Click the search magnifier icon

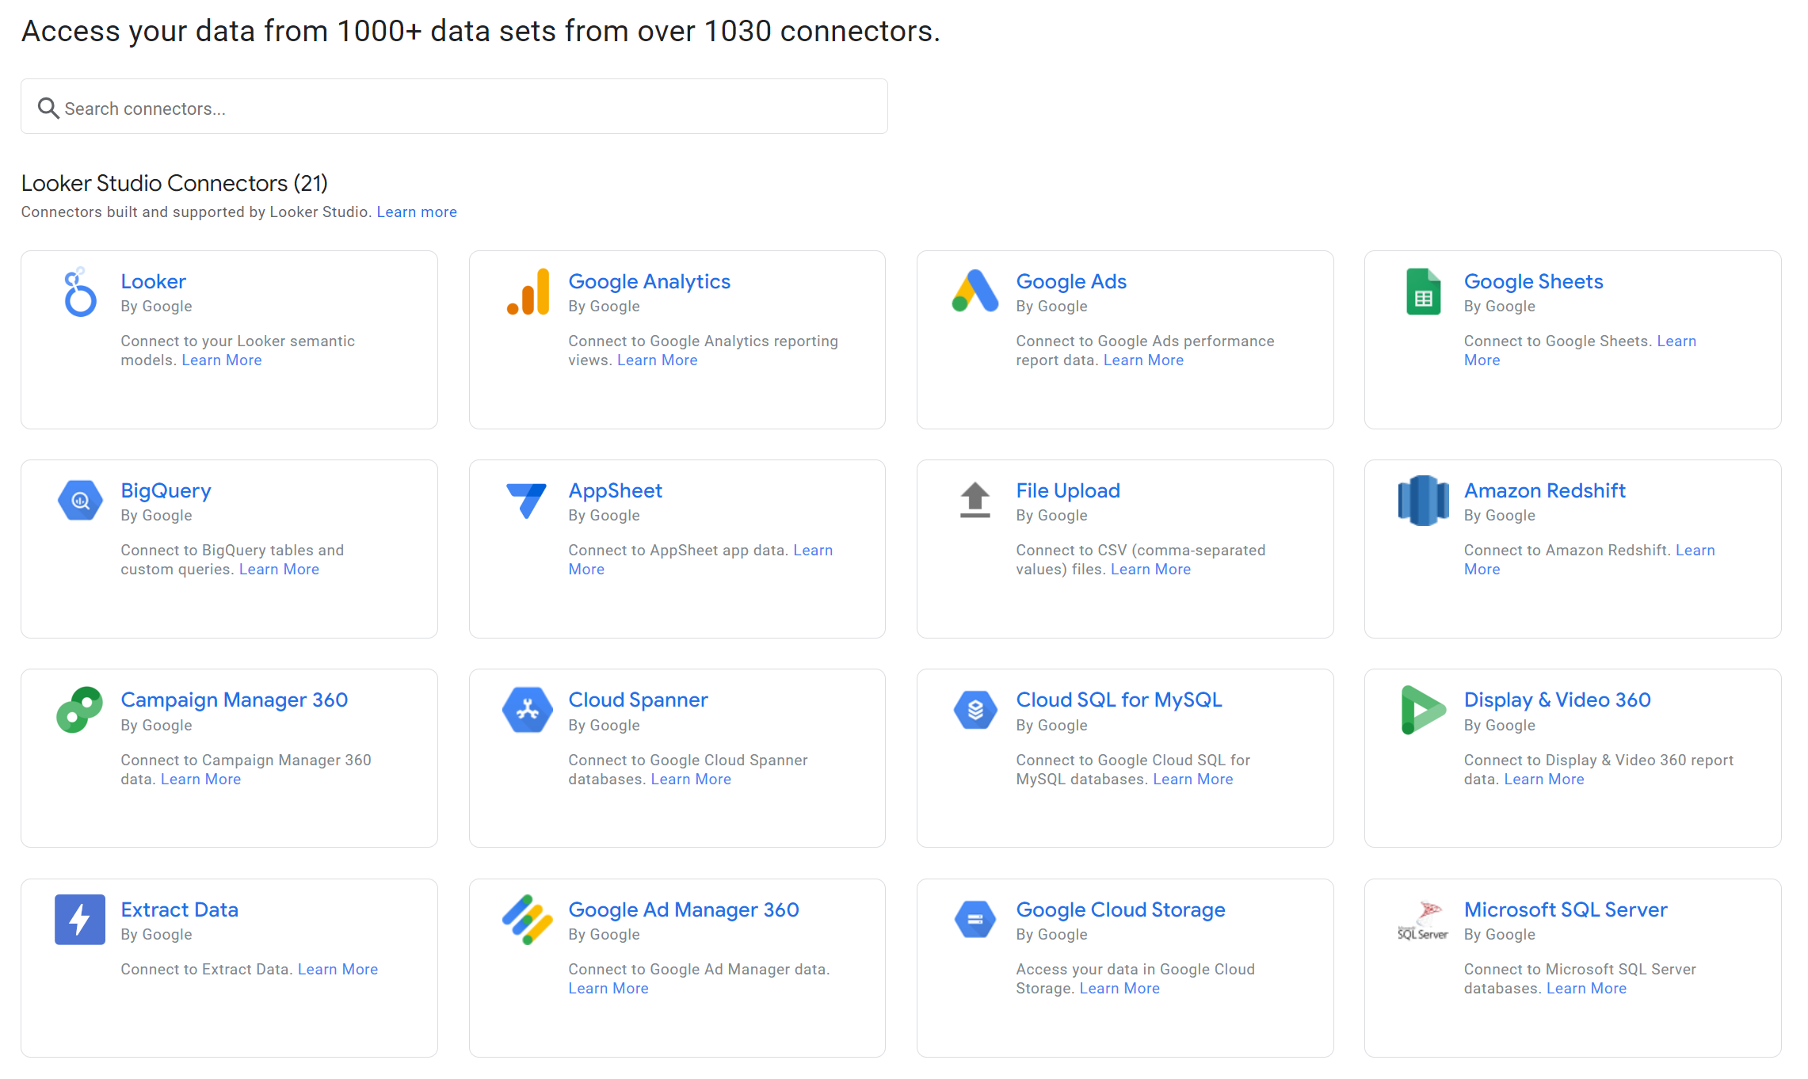pyautogui.click(x=48, y=108)
